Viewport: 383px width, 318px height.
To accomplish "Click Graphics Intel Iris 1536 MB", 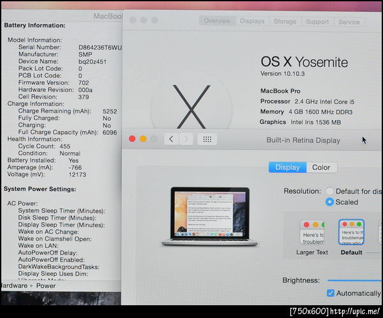I will click(300, 122).
